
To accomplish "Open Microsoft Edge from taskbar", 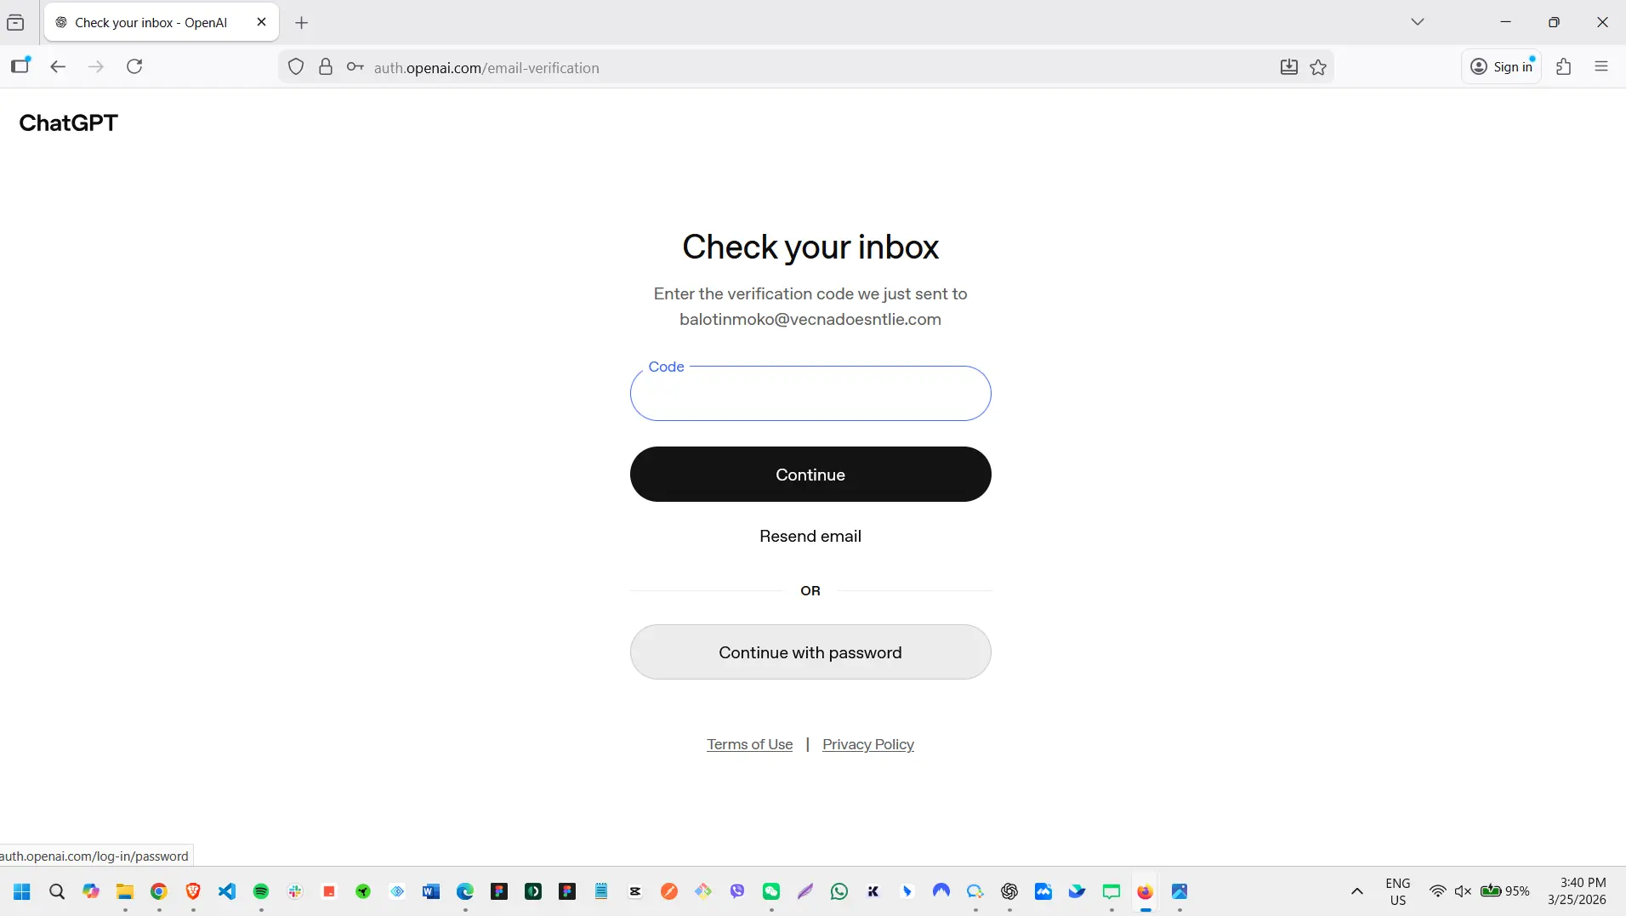I will [x=465, y=891].
